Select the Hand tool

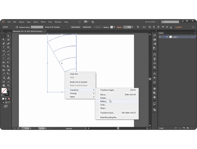(x=4, y=86)
